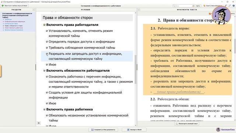Click the scroll-down arrow of the Условия panel
The height and width of the screenshot is (133, 236).
[x=135, y=125]
